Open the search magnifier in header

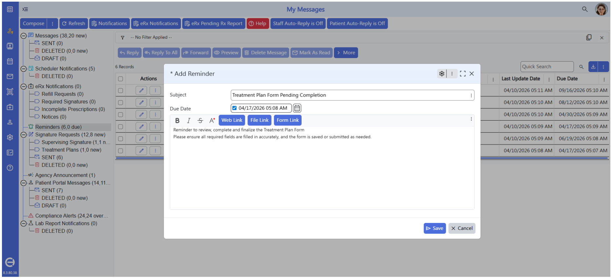[x=585, y=9]
